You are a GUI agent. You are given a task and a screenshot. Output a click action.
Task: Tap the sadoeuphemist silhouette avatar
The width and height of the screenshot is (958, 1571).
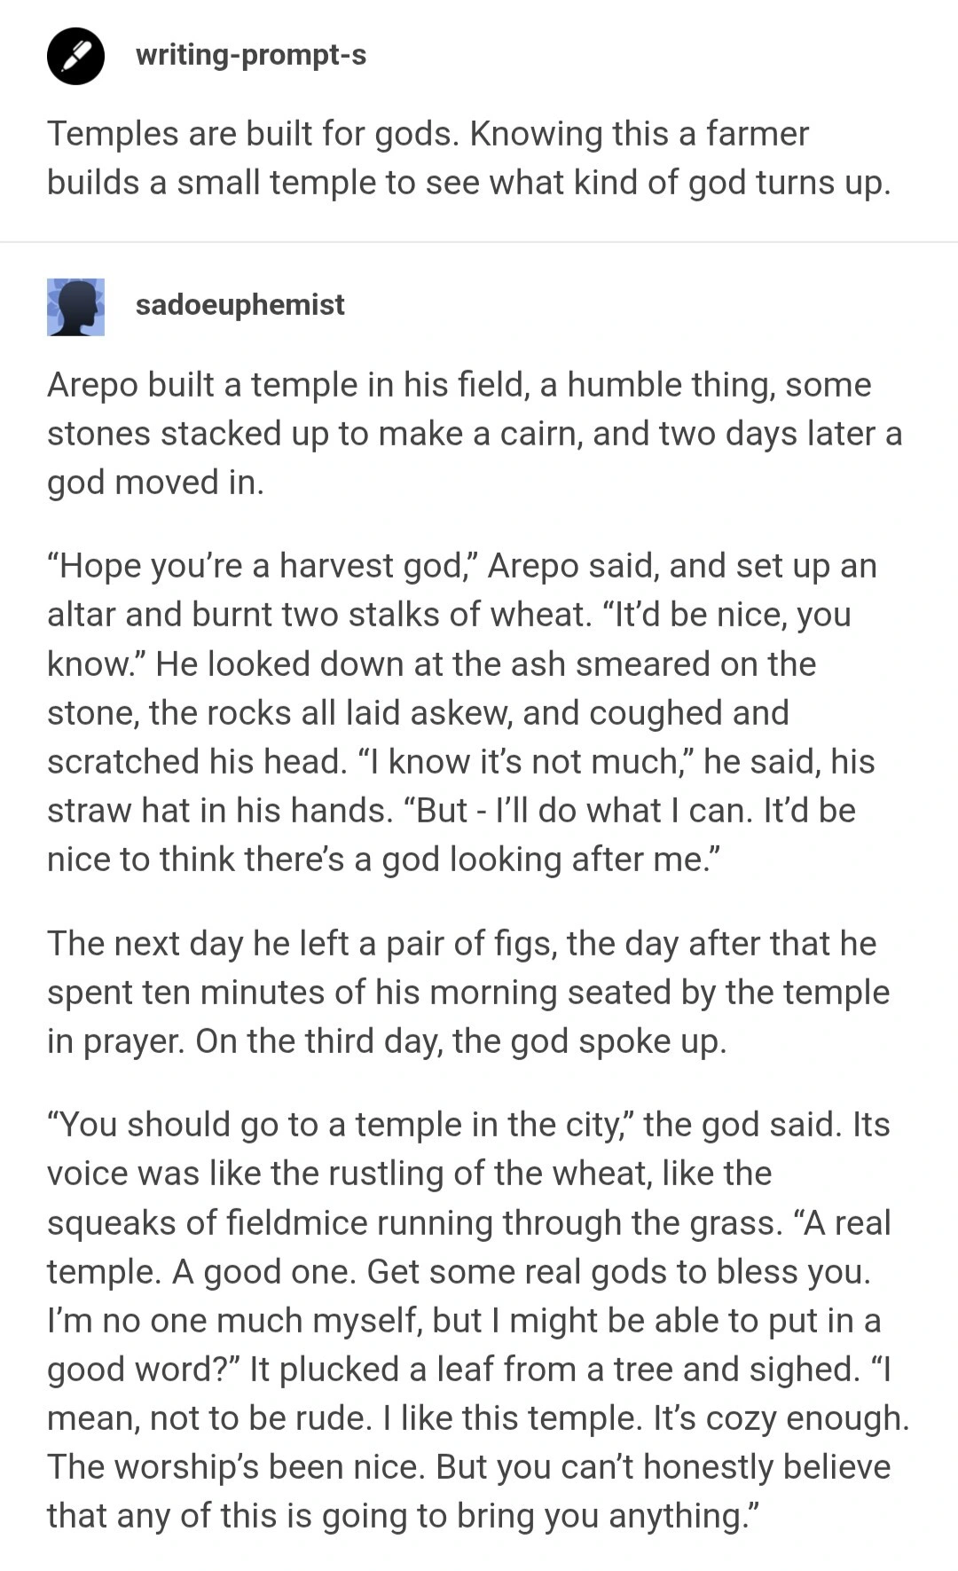coord(75,307)
